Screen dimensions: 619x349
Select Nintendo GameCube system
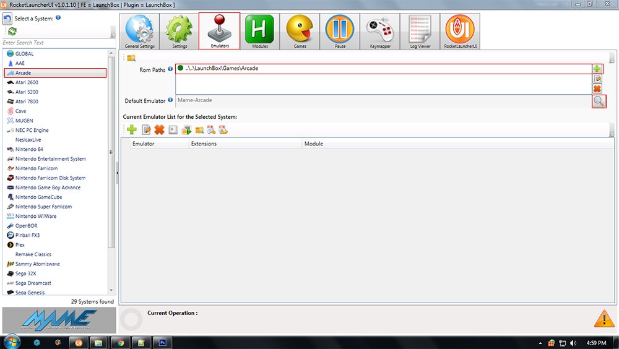pyautogui.click(x=35, y=197)
